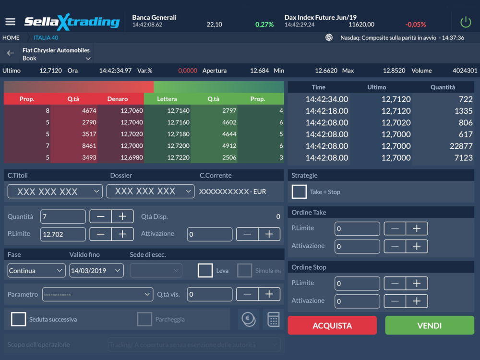Toggle the Parcheggia checkbox
This screenshot has width=480, height=360.
144,319
